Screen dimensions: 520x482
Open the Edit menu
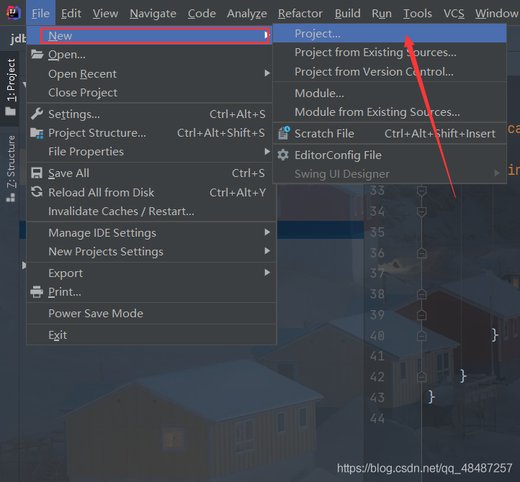[x=71, y=13]
